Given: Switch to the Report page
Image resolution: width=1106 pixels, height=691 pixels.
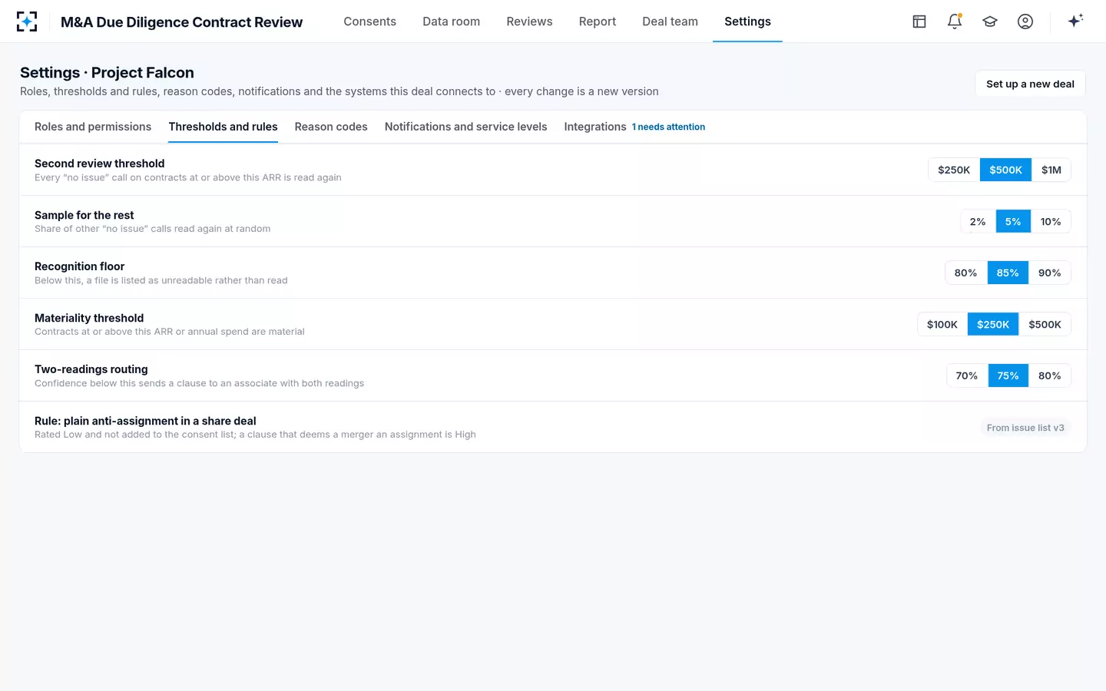Looking at the screenshot, I should pyautogui.click(x=598, y=21).
